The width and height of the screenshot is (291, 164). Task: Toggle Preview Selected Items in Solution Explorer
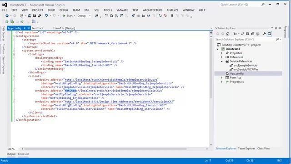pyautogui.click(x=270, y=34)
